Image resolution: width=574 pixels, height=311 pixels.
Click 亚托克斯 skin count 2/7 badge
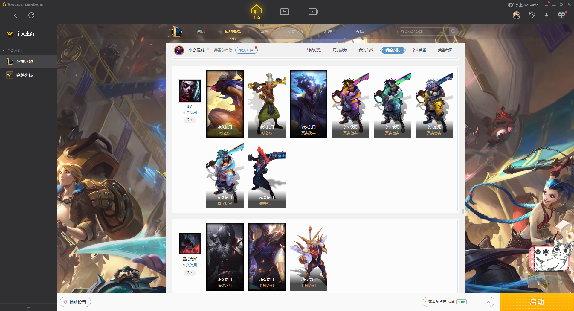(190, 273)
